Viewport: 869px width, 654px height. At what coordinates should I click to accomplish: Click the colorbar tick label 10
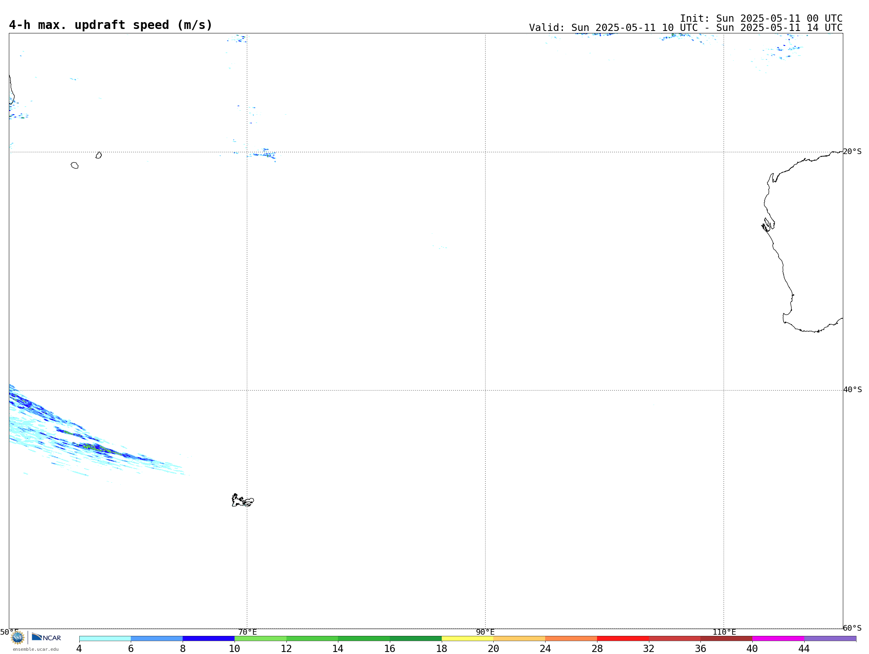235,648
